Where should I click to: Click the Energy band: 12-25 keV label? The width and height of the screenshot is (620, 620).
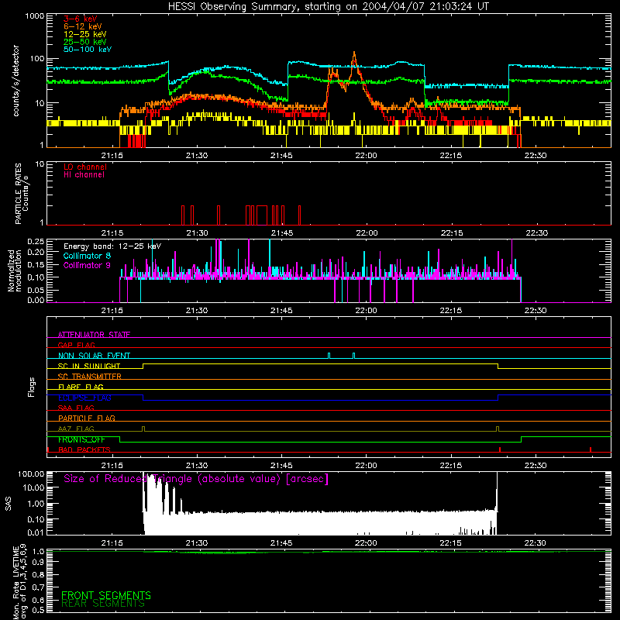click(x=112, y=246)
